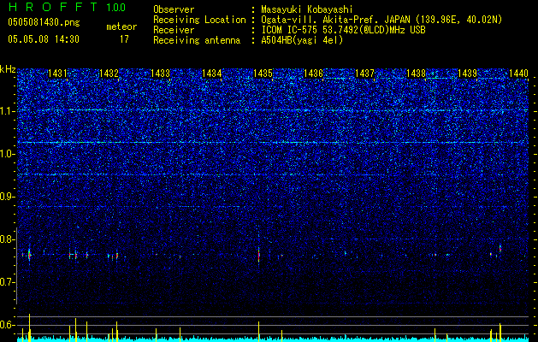
Task: Click the strong meteor echo at 1435
Action: coord(258,255)
